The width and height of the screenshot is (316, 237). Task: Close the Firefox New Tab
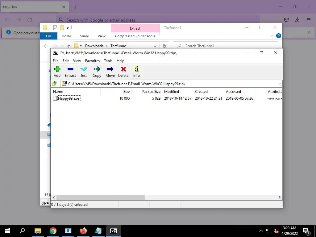[64, 7]
